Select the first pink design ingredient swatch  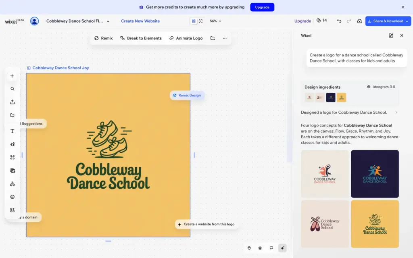[309, 98]
